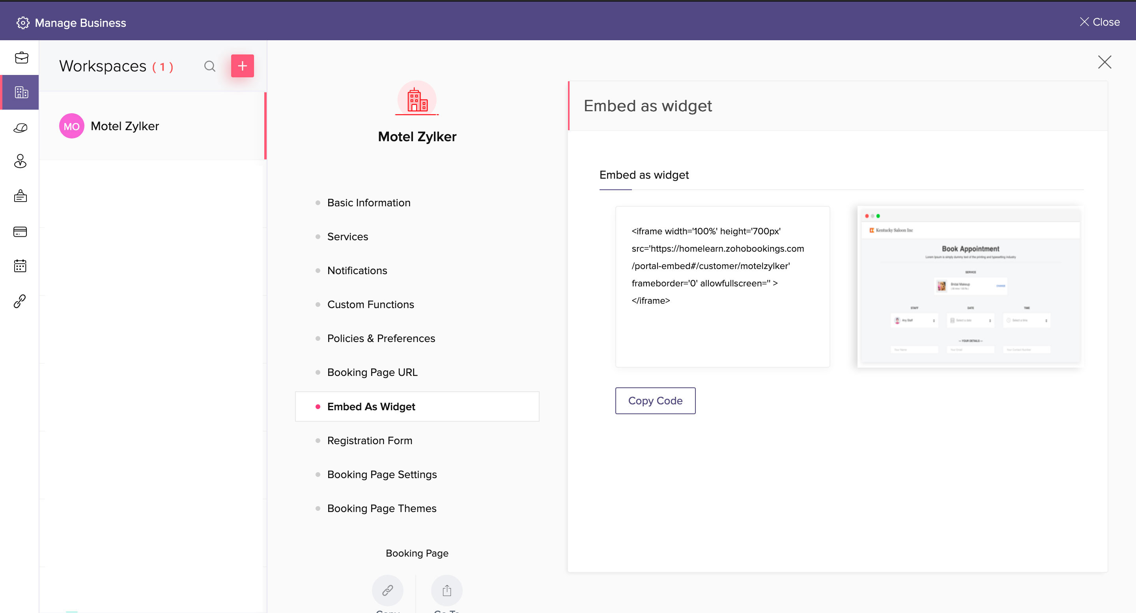
Task: Open the briefcase icon in sidebar
Action: [21, 58]
